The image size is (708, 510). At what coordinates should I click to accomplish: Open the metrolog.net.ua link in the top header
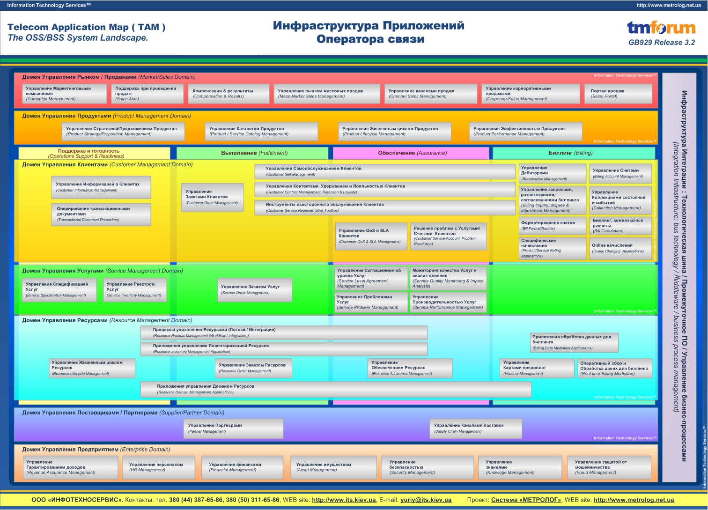pyautogui.click(x=668, y=5)
